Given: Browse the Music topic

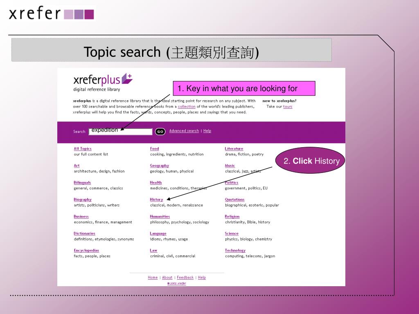Looking at the screenshot, I should point(230,166).
